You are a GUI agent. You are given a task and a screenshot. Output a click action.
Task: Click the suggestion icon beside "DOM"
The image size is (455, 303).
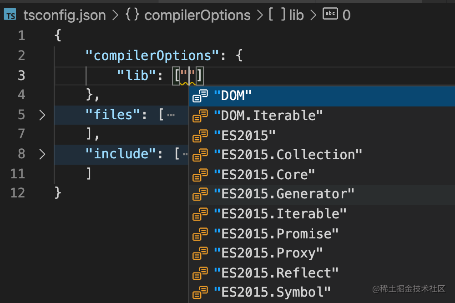(200, 96)
